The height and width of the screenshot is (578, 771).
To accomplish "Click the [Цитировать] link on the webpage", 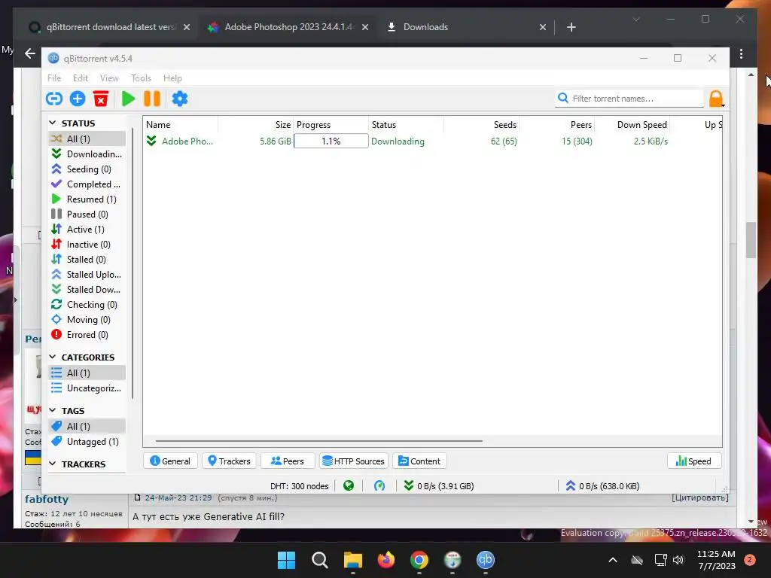I will [x=700, y=497].
